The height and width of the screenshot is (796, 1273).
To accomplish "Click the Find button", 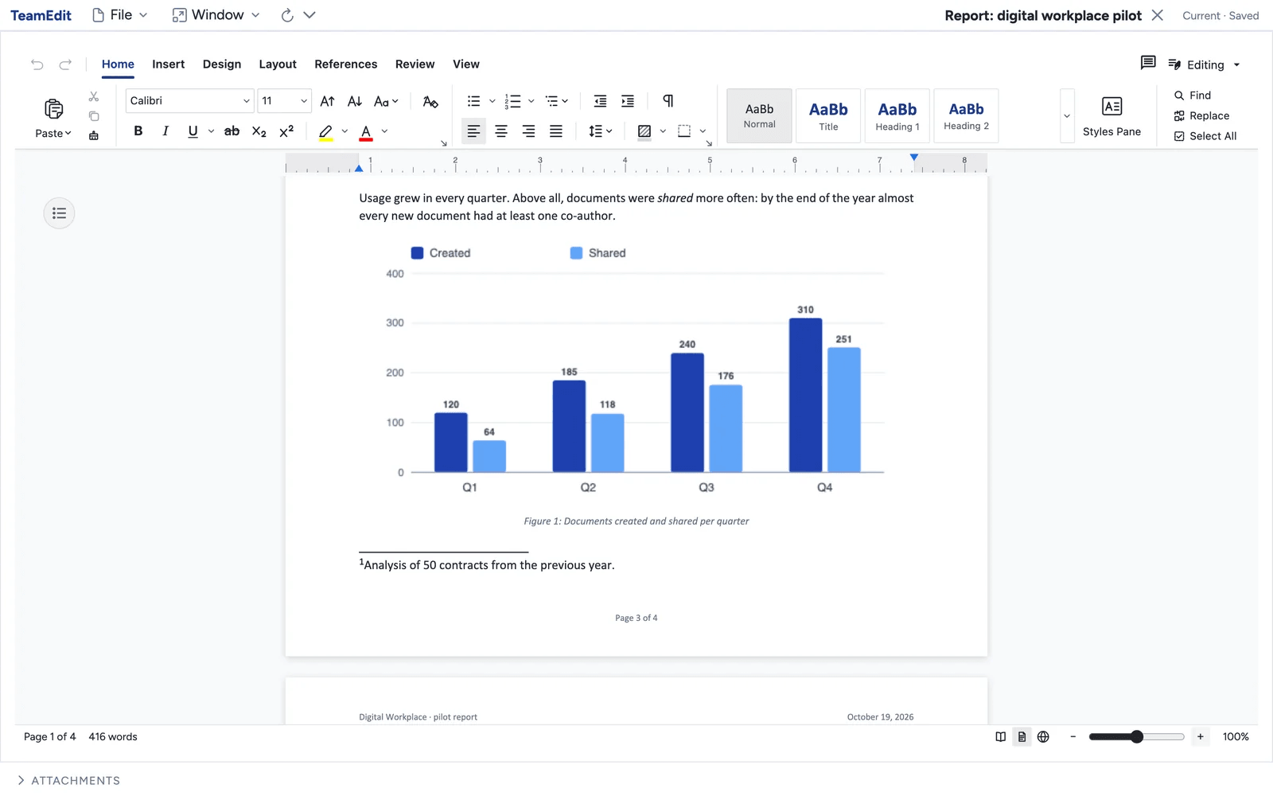I will tap(1193, 96).
